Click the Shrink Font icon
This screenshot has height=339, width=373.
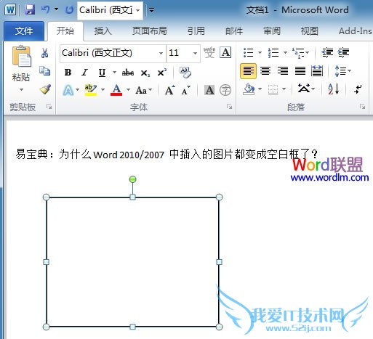tap(185, 90)
